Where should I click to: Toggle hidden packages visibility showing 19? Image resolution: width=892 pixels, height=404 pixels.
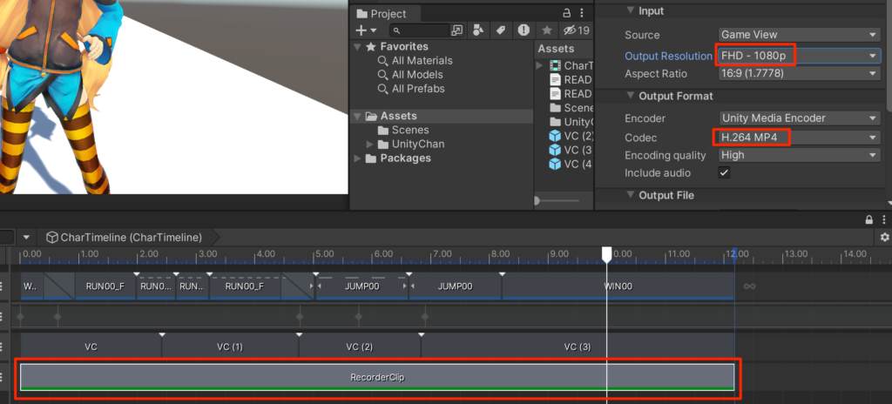click(x=576, y=30)
